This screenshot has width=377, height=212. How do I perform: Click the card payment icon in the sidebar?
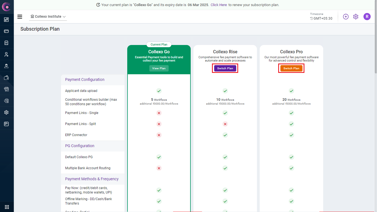point(6,31)
